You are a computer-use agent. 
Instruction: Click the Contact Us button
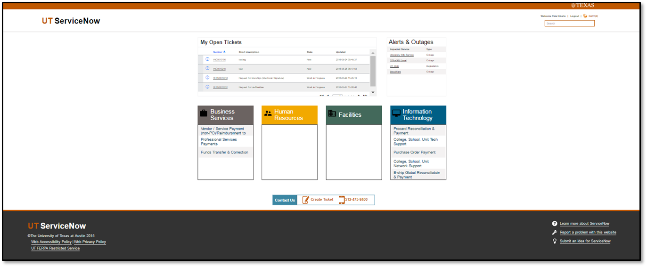285,200
